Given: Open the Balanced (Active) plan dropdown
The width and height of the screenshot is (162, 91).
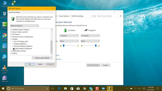Looking at the screenshot, I should pos(25,26).
